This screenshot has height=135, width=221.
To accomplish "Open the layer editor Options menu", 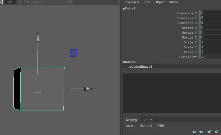I will [146, 125].
